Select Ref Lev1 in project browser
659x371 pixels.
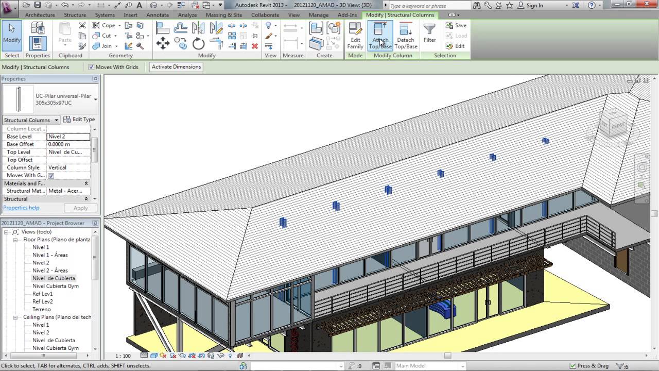(43, 294)
